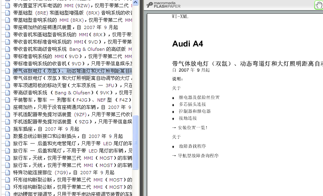Screen dimensions: 323x196
Task: Click page icon beside 带基础型音响系统的 MMI (8RX)
Action: coord(7,20)
